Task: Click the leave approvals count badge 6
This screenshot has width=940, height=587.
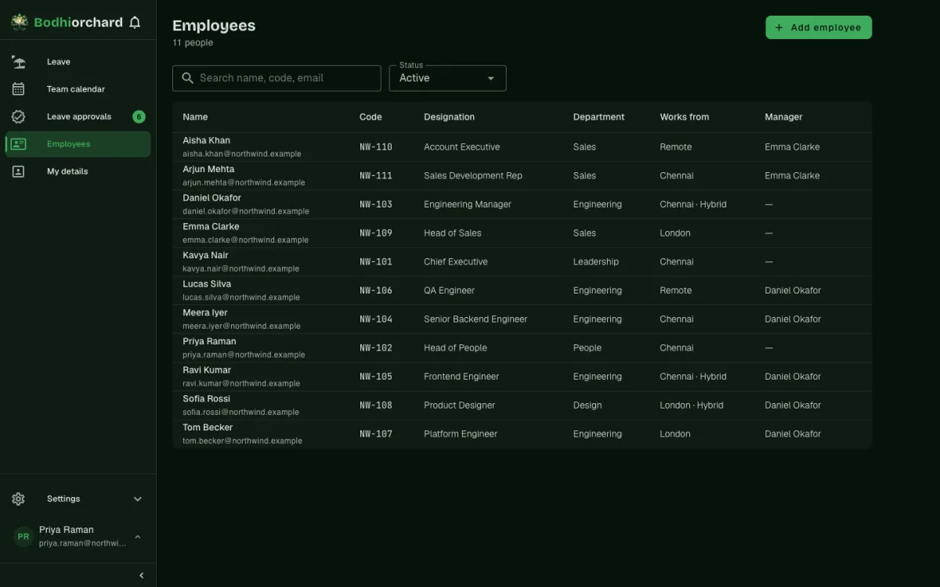Action: (x=139, y=117)
